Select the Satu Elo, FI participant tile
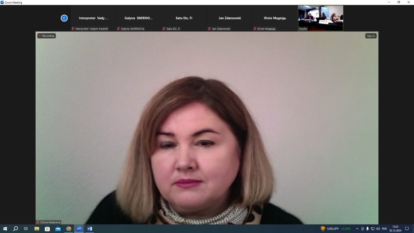The image size is (414, 233). (184, 18)
